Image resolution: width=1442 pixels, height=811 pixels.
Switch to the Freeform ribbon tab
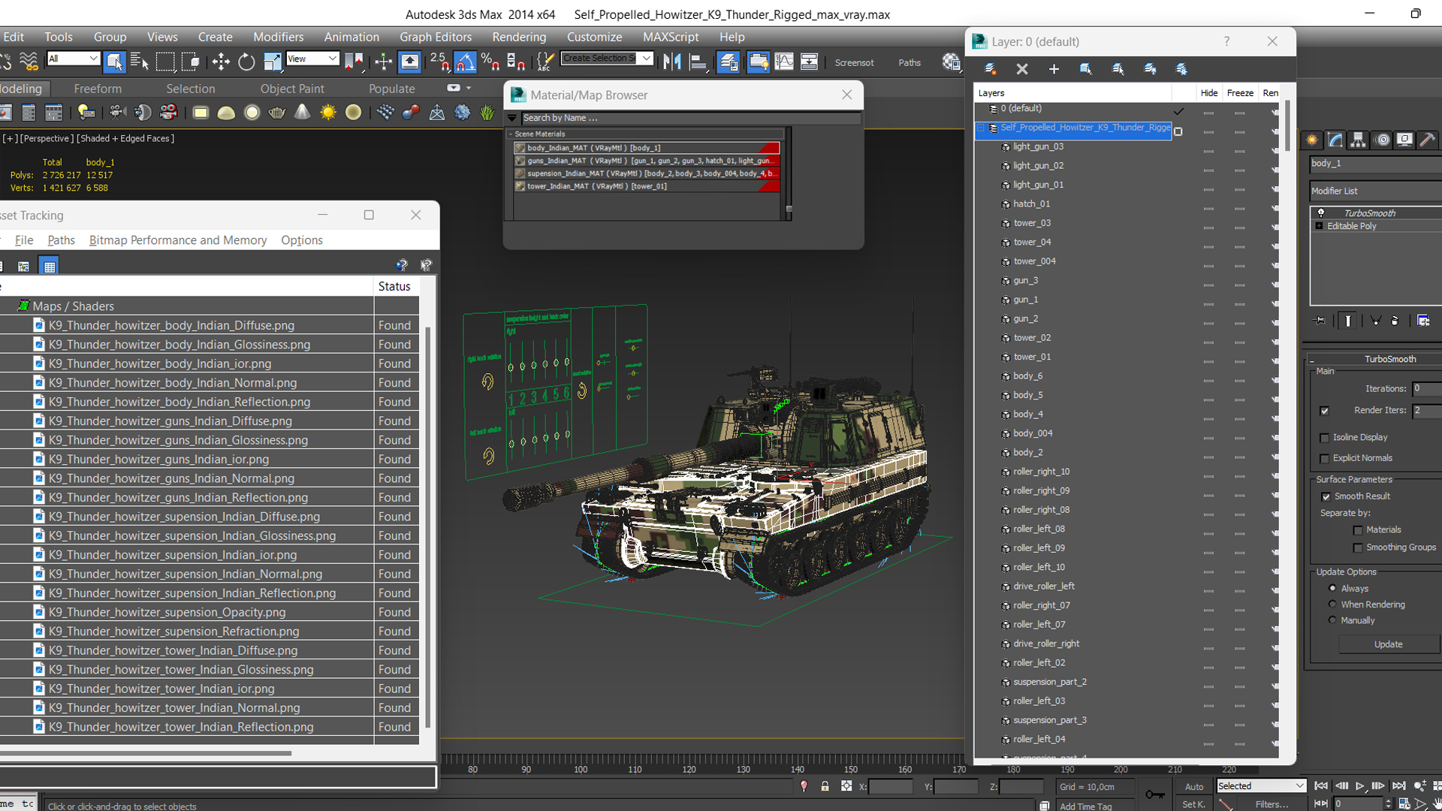click(98, 89)
